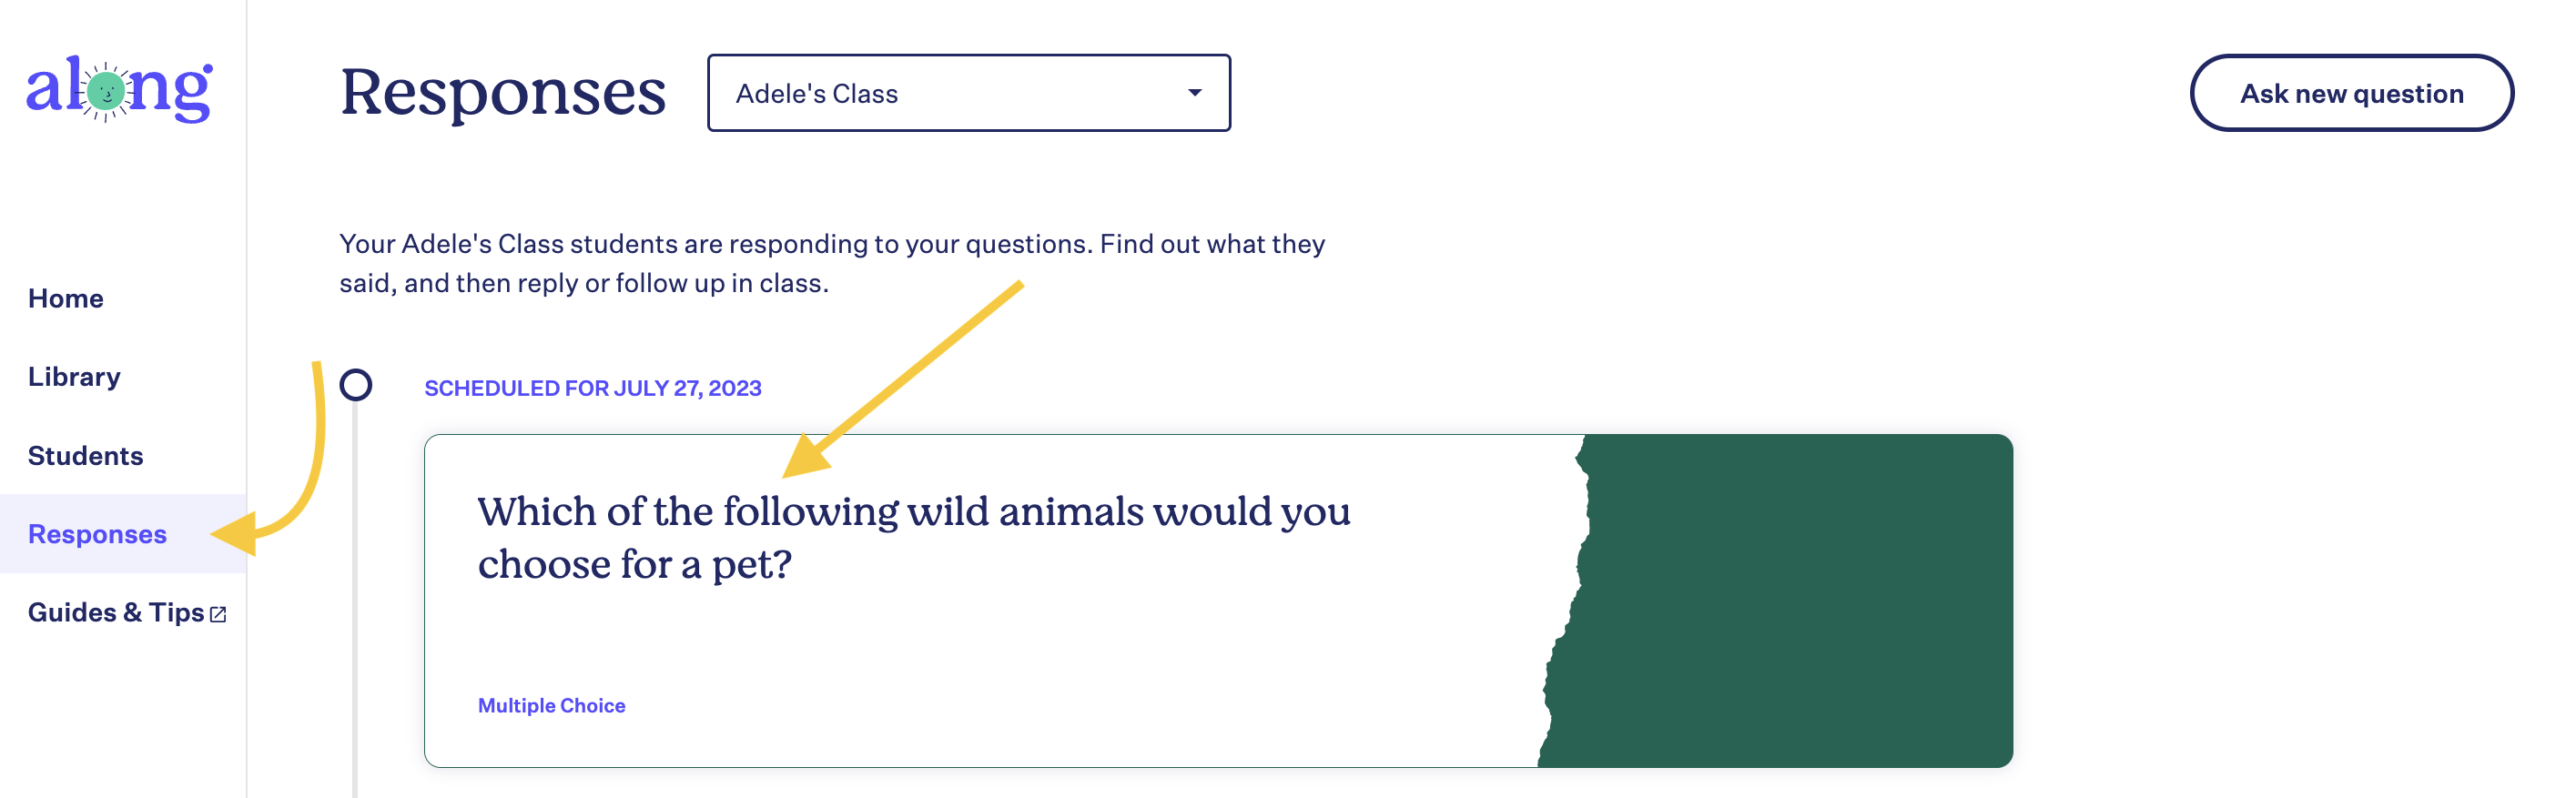Click the sun face in Along logo

pyautogui.click(x=105, y=92)
